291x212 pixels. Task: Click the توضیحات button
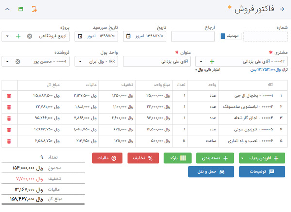(262, 172)
